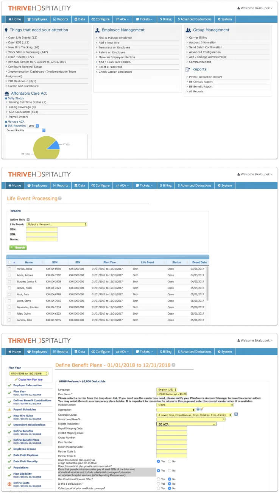Select the pie chart on the dashboard

point(46,147)
